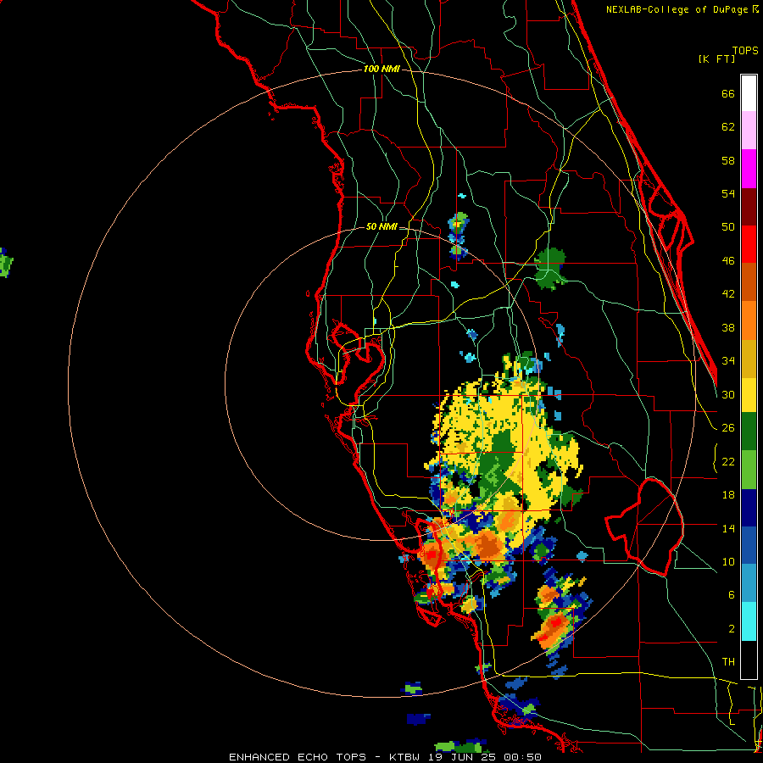Select the 46 value on the legend
This screenshot has width=763, height=763.
[728, 260]
